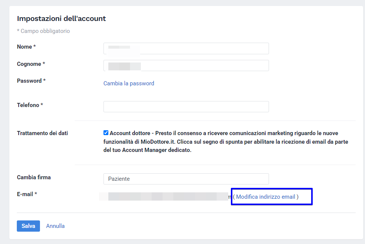Open the Cambia la password link
Image resolution: width=365 pixels, height=244 pixels.
(129, 83)
